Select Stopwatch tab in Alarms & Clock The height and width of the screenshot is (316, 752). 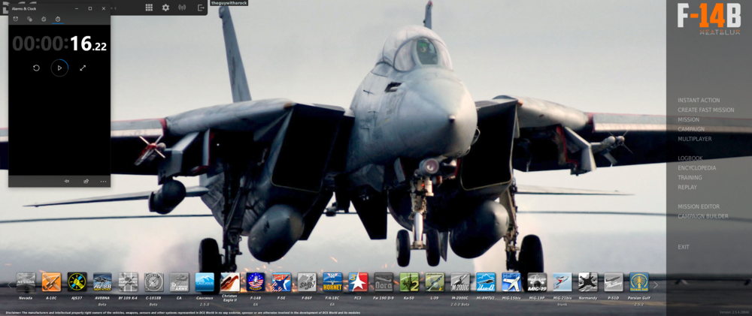pyautogui.click(x=58, y=20)
